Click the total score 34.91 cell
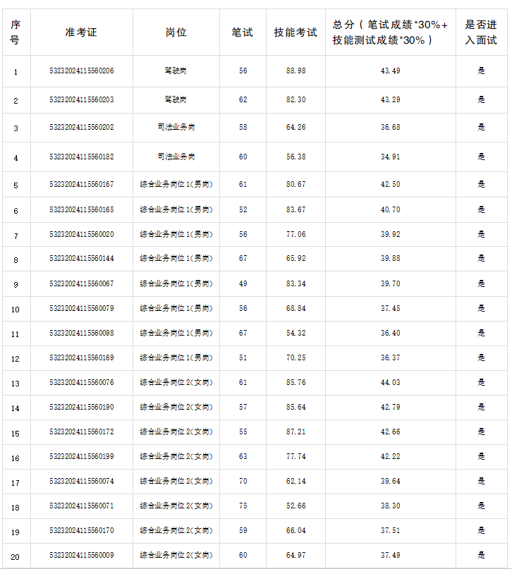Viewport: 512px width, 569px height. coord(390,157)
